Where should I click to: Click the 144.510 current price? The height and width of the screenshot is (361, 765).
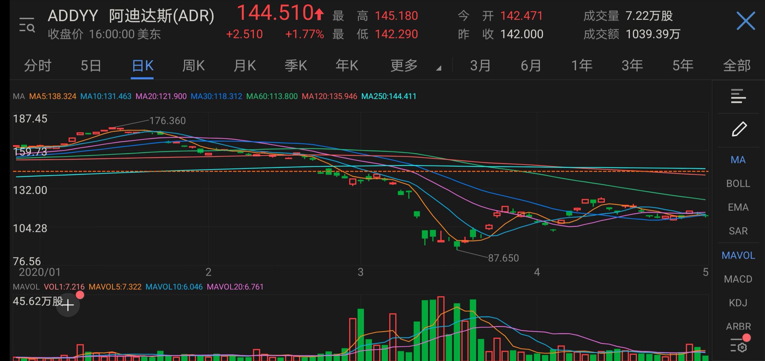point(275,13)
